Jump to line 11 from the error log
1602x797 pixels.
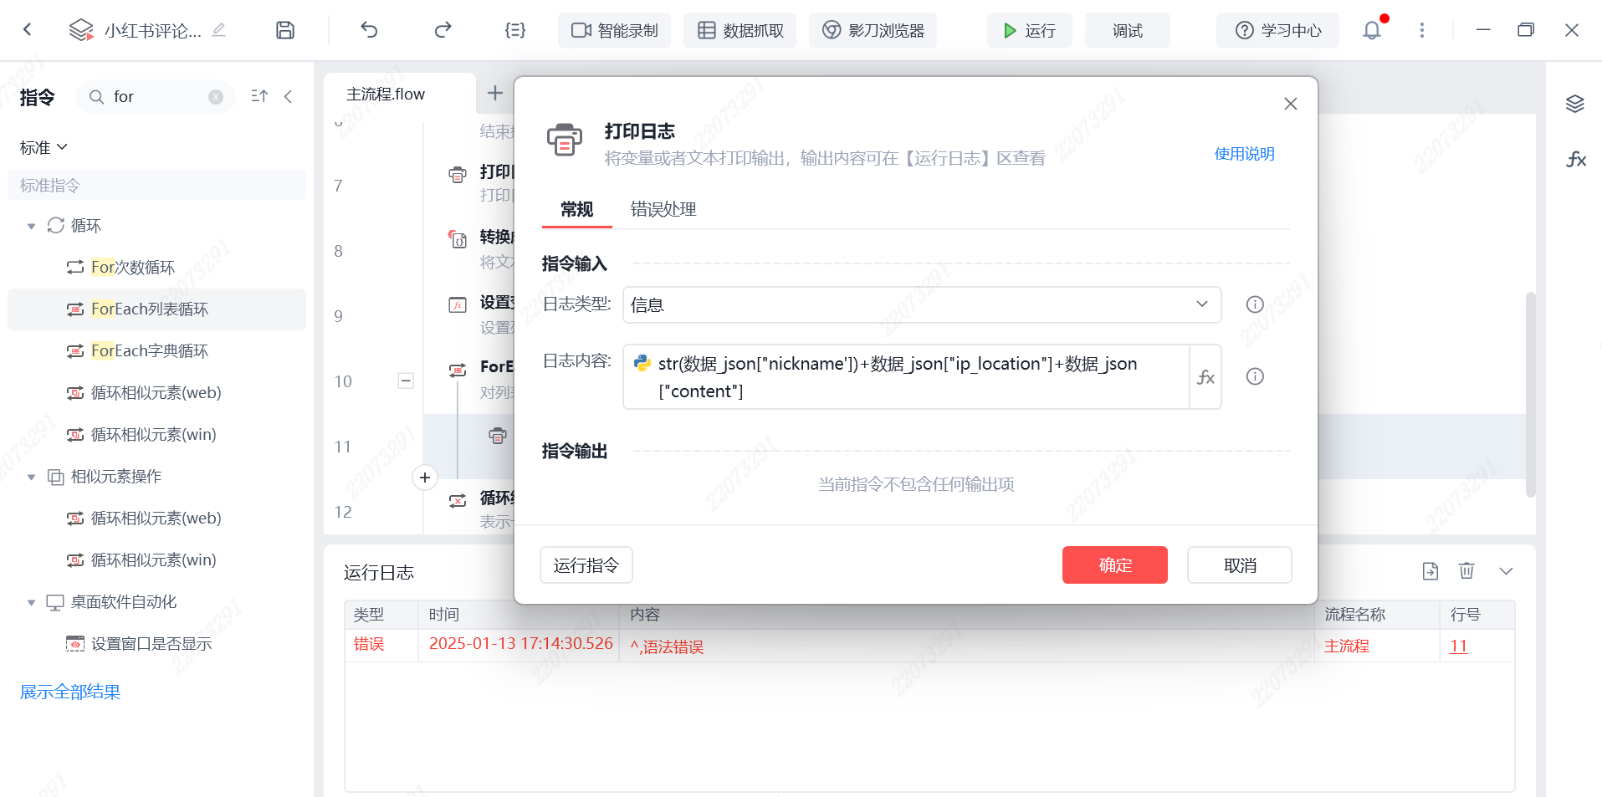click(1458, 646)
